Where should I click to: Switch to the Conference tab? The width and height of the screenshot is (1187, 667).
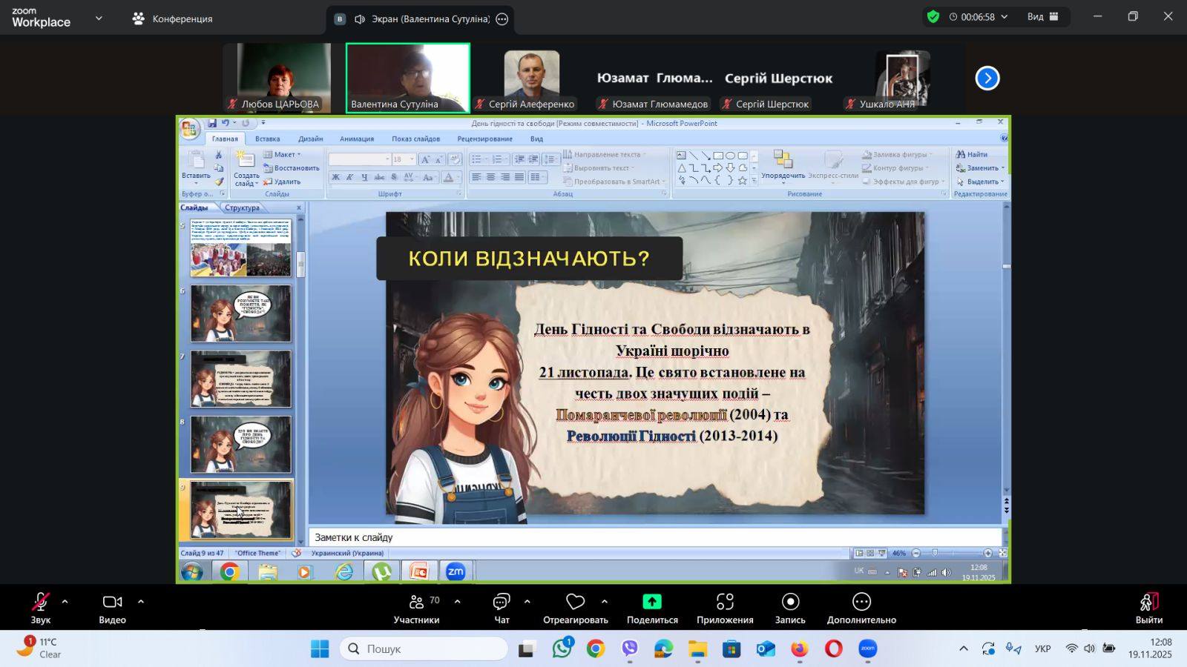(172, 19)
